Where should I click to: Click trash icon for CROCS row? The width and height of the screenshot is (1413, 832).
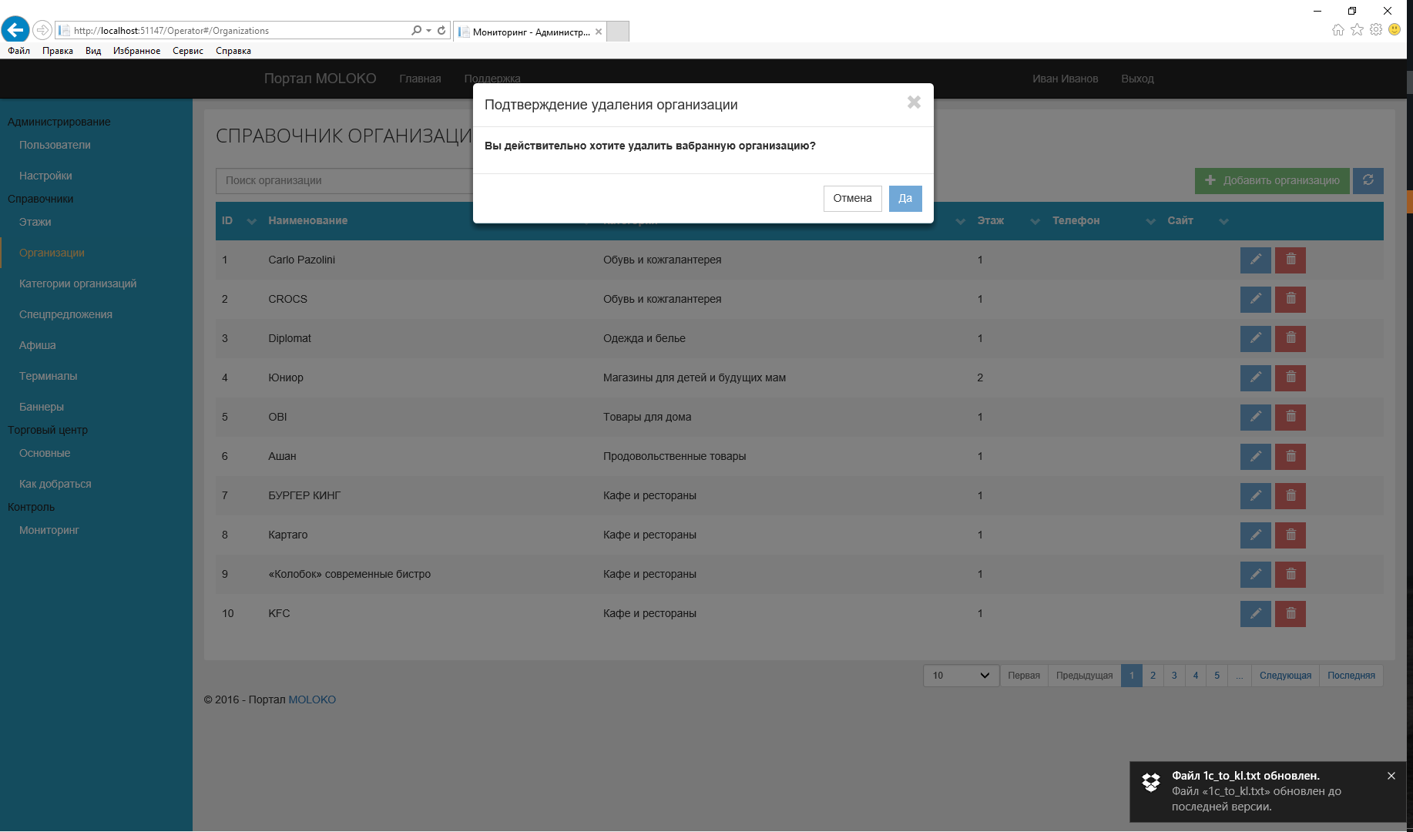1290,300
